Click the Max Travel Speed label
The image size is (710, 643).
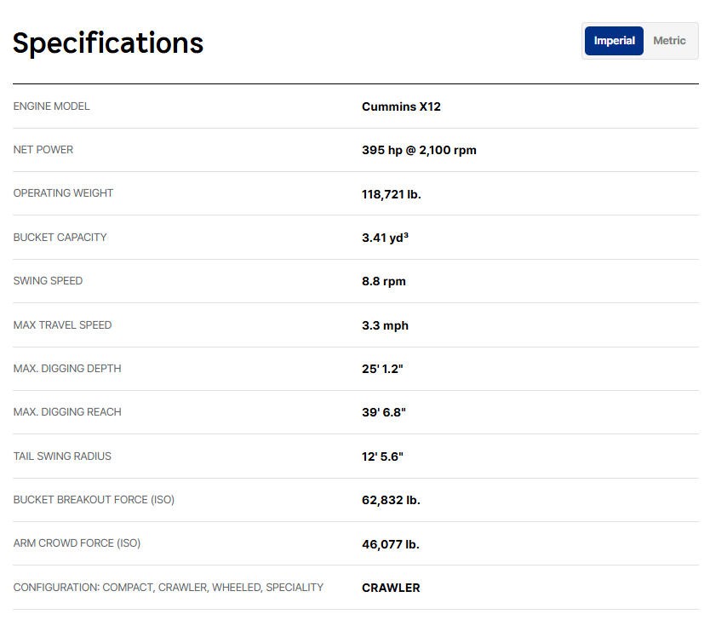(x=62, y=325)
